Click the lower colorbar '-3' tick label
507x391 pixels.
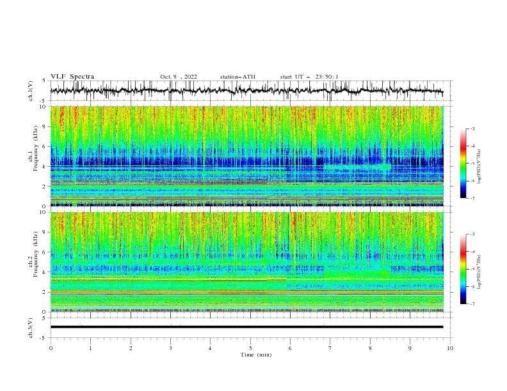[x=472, y=234]
